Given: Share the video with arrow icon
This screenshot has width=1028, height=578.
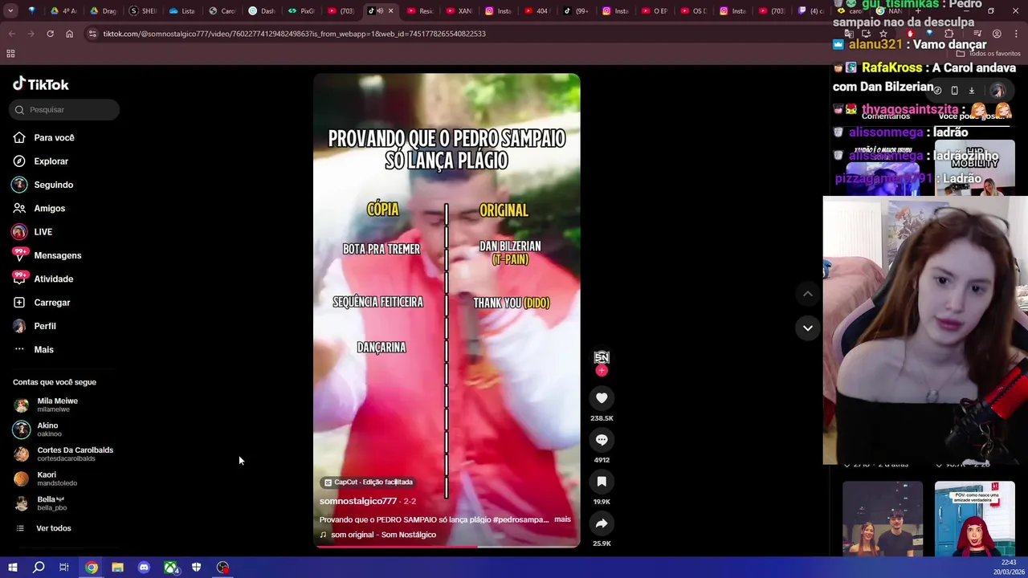Looking at the screenshot, I should (602, 523).
